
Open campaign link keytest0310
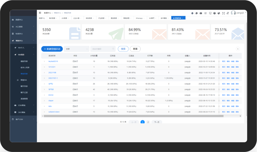pyautogui.click(x=53, y=61)
